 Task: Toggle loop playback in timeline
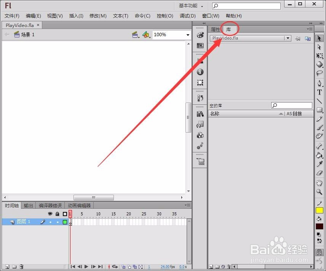tap(115, 267)
